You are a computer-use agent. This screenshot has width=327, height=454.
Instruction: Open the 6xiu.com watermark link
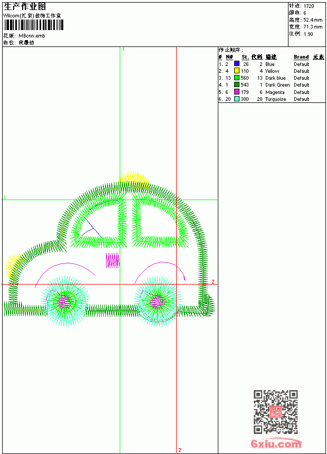276,443
